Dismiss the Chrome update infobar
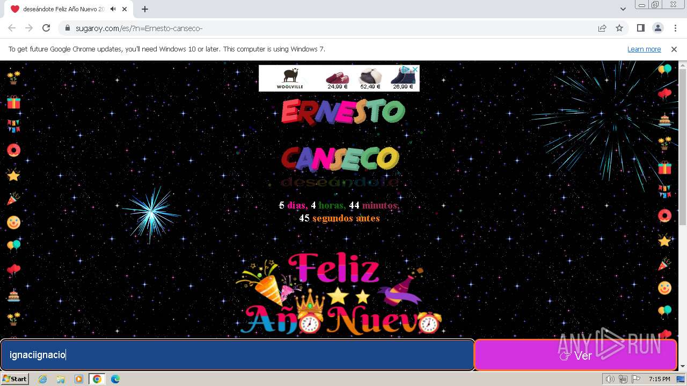The height and width of the screenshot is (386, 687). click(674, 49)
